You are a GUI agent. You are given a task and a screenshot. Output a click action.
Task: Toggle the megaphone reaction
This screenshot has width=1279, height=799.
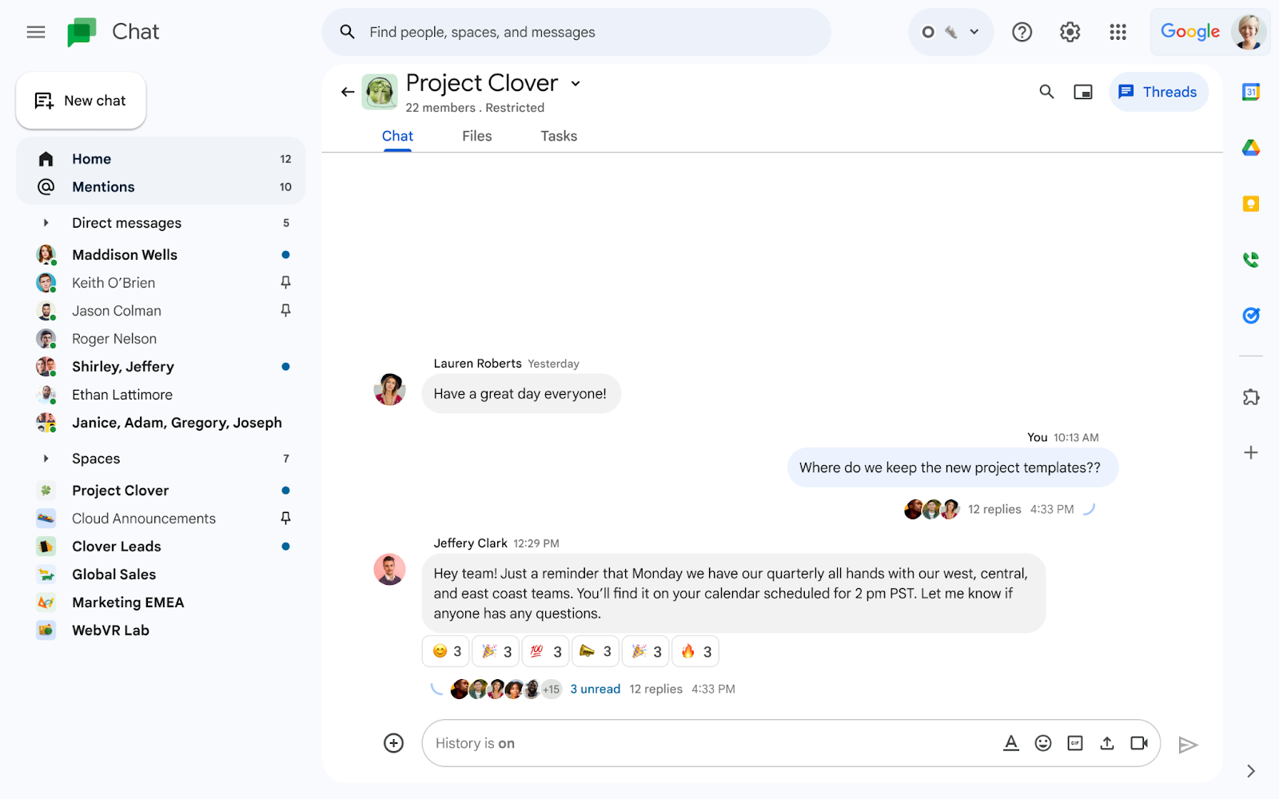pyautogui.click(x=596, y=651)
